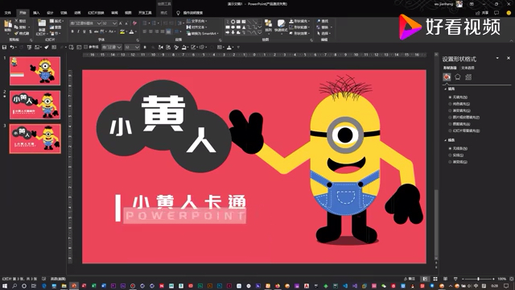Collapse the Fill section in format pane
Image resolution: width=515 pixels, height=290 pixels.
click(445, 89)
